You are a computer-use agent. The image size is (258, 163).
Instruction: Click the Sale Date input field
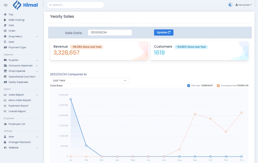click(110, 33)
